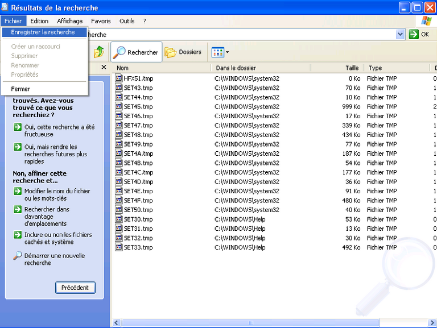Click Démarrer une nouvelle recherche link
This screenshot has height=328, width=437.
49,259
